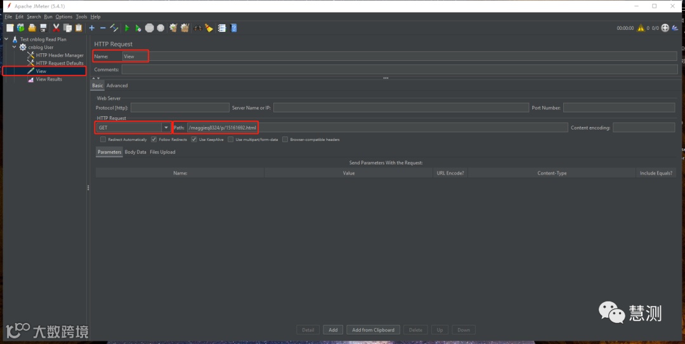The height and width of the screenshot is (344, 685).
Task: Click the Path input field
Action: 377,128
